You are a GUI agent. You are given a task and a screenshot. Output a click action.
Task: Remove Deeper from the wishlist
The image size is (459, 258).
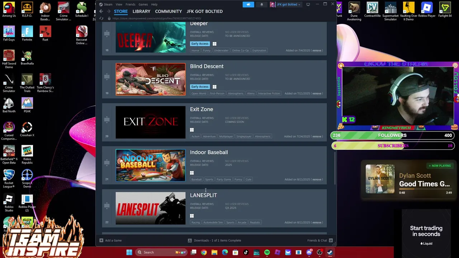317,51
